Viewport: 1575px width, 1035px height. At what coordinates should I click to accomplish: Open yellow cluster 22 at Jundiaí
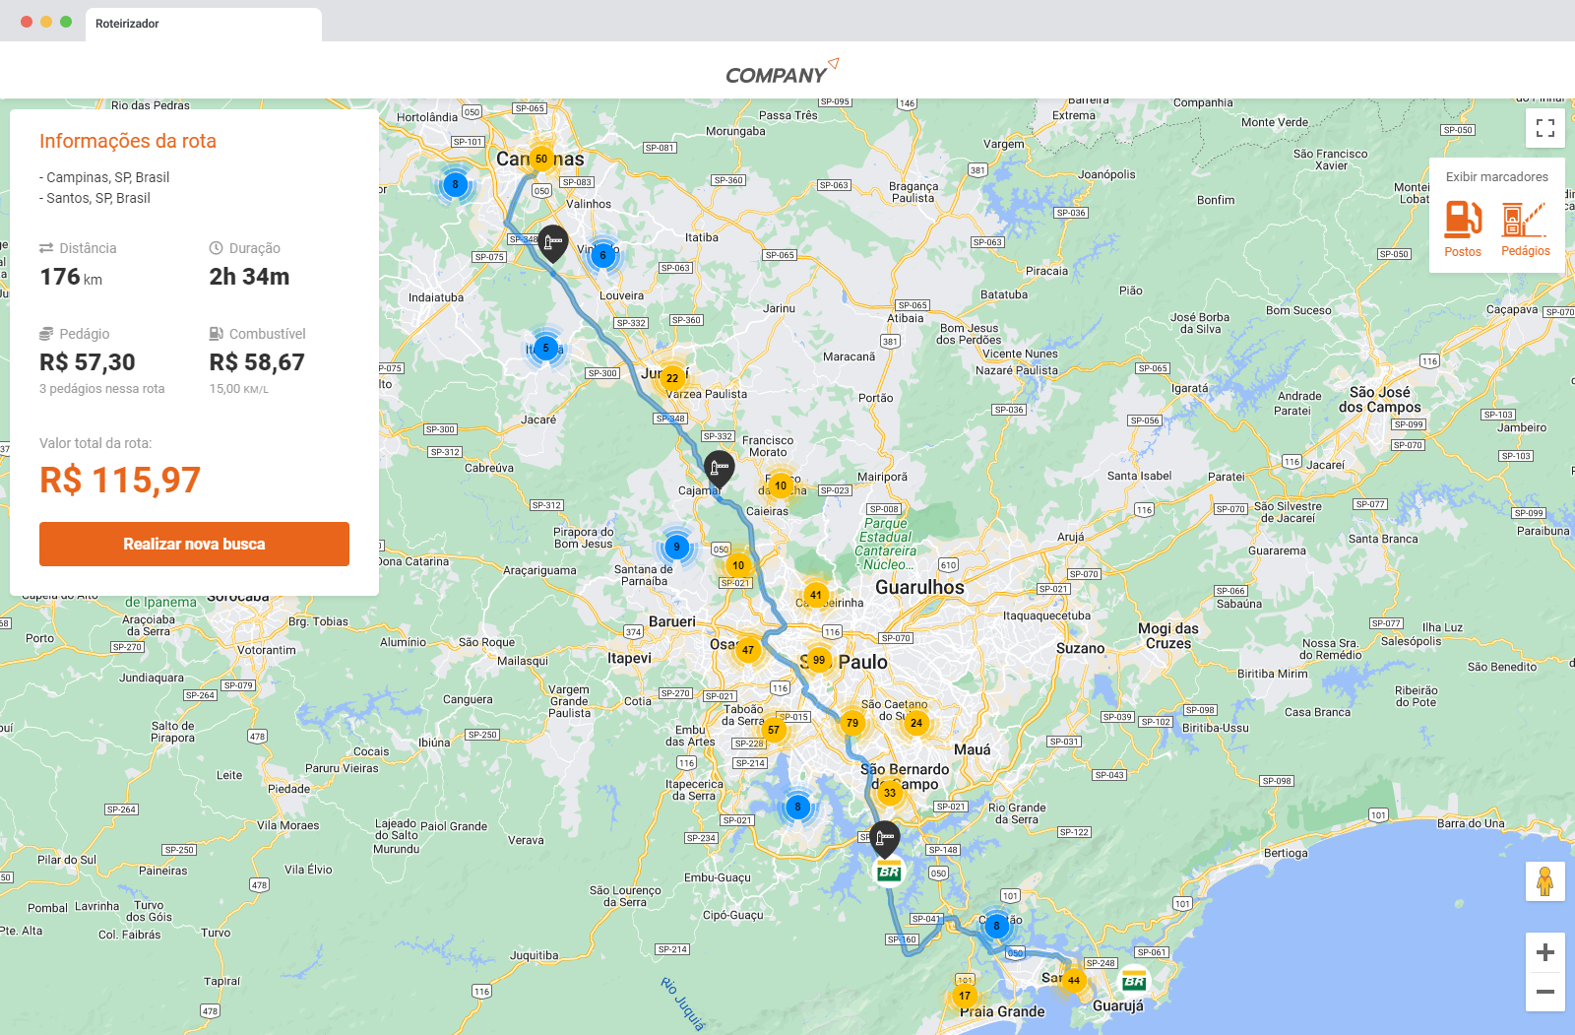tap(672, 378)
